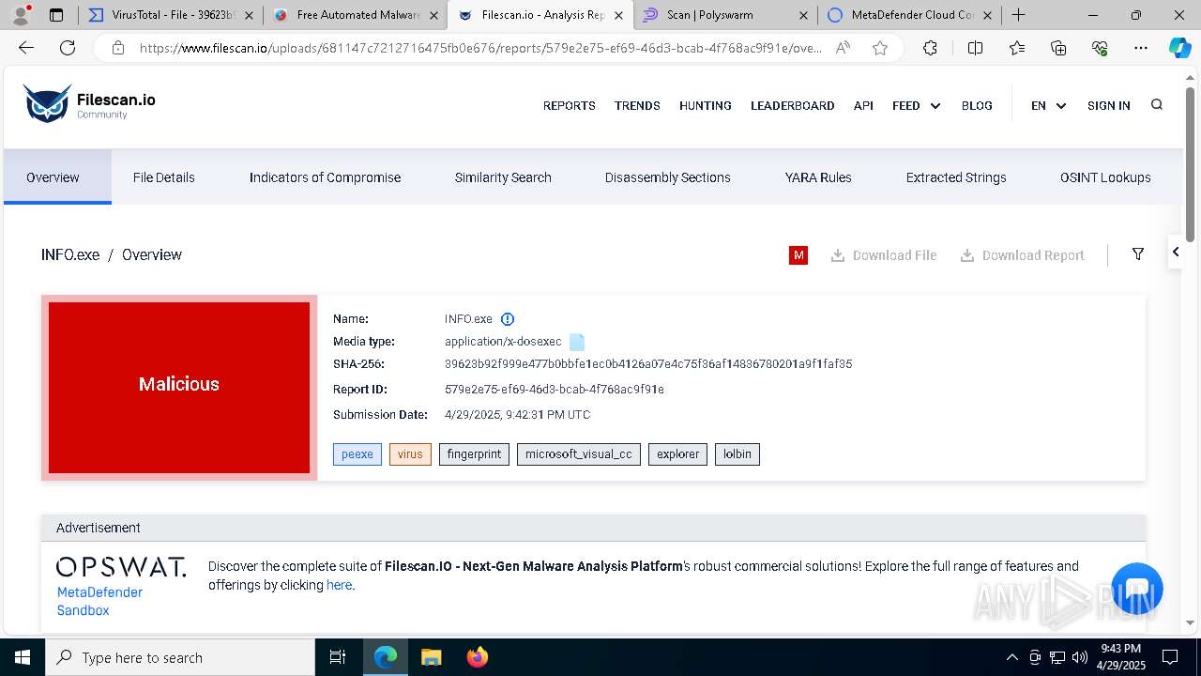Switch to OSINT Lookups tab
Screen dimensions: 1201x676
[x=1105, y=177]
